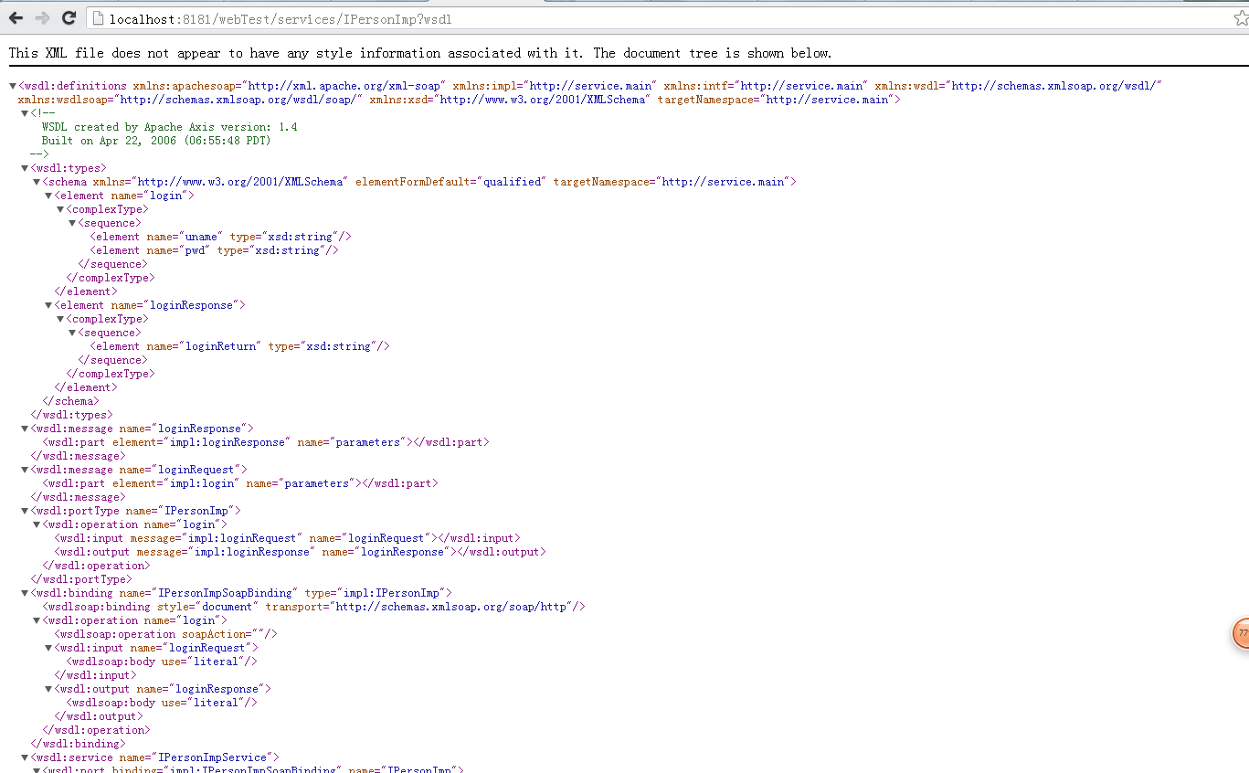Image resolution: width=1249 pixels, height=773 pixels.
Task: Collapse wsdl:output name="loginResponse" node
Action: point(48,689)
